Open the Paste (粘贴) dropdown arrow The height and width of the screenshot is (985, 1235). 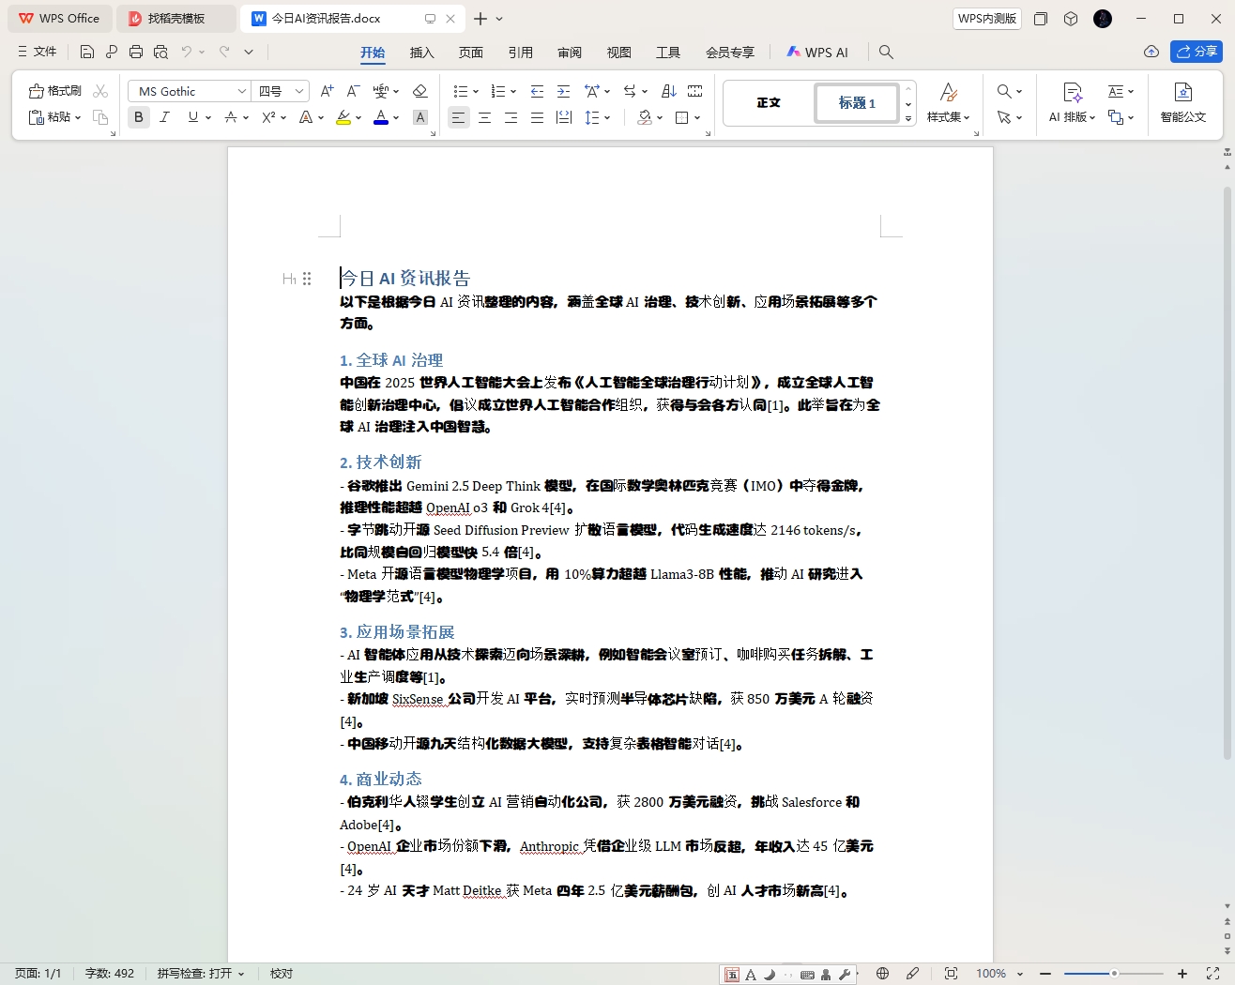(x=78, y=117)
